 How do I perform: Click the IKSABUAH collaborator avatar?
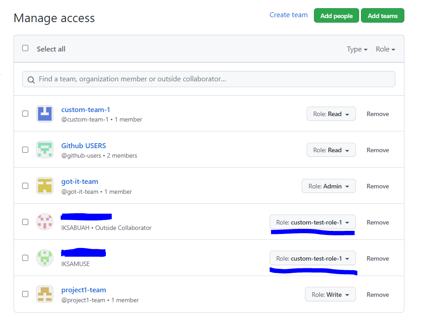(45, 222)
